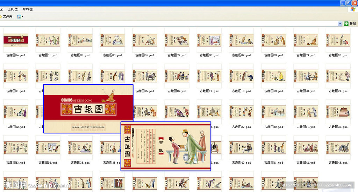This screenshot has width=358, height=192.
Task: Toggle the 文件夹 folders pane button
Action: point(6,16)
